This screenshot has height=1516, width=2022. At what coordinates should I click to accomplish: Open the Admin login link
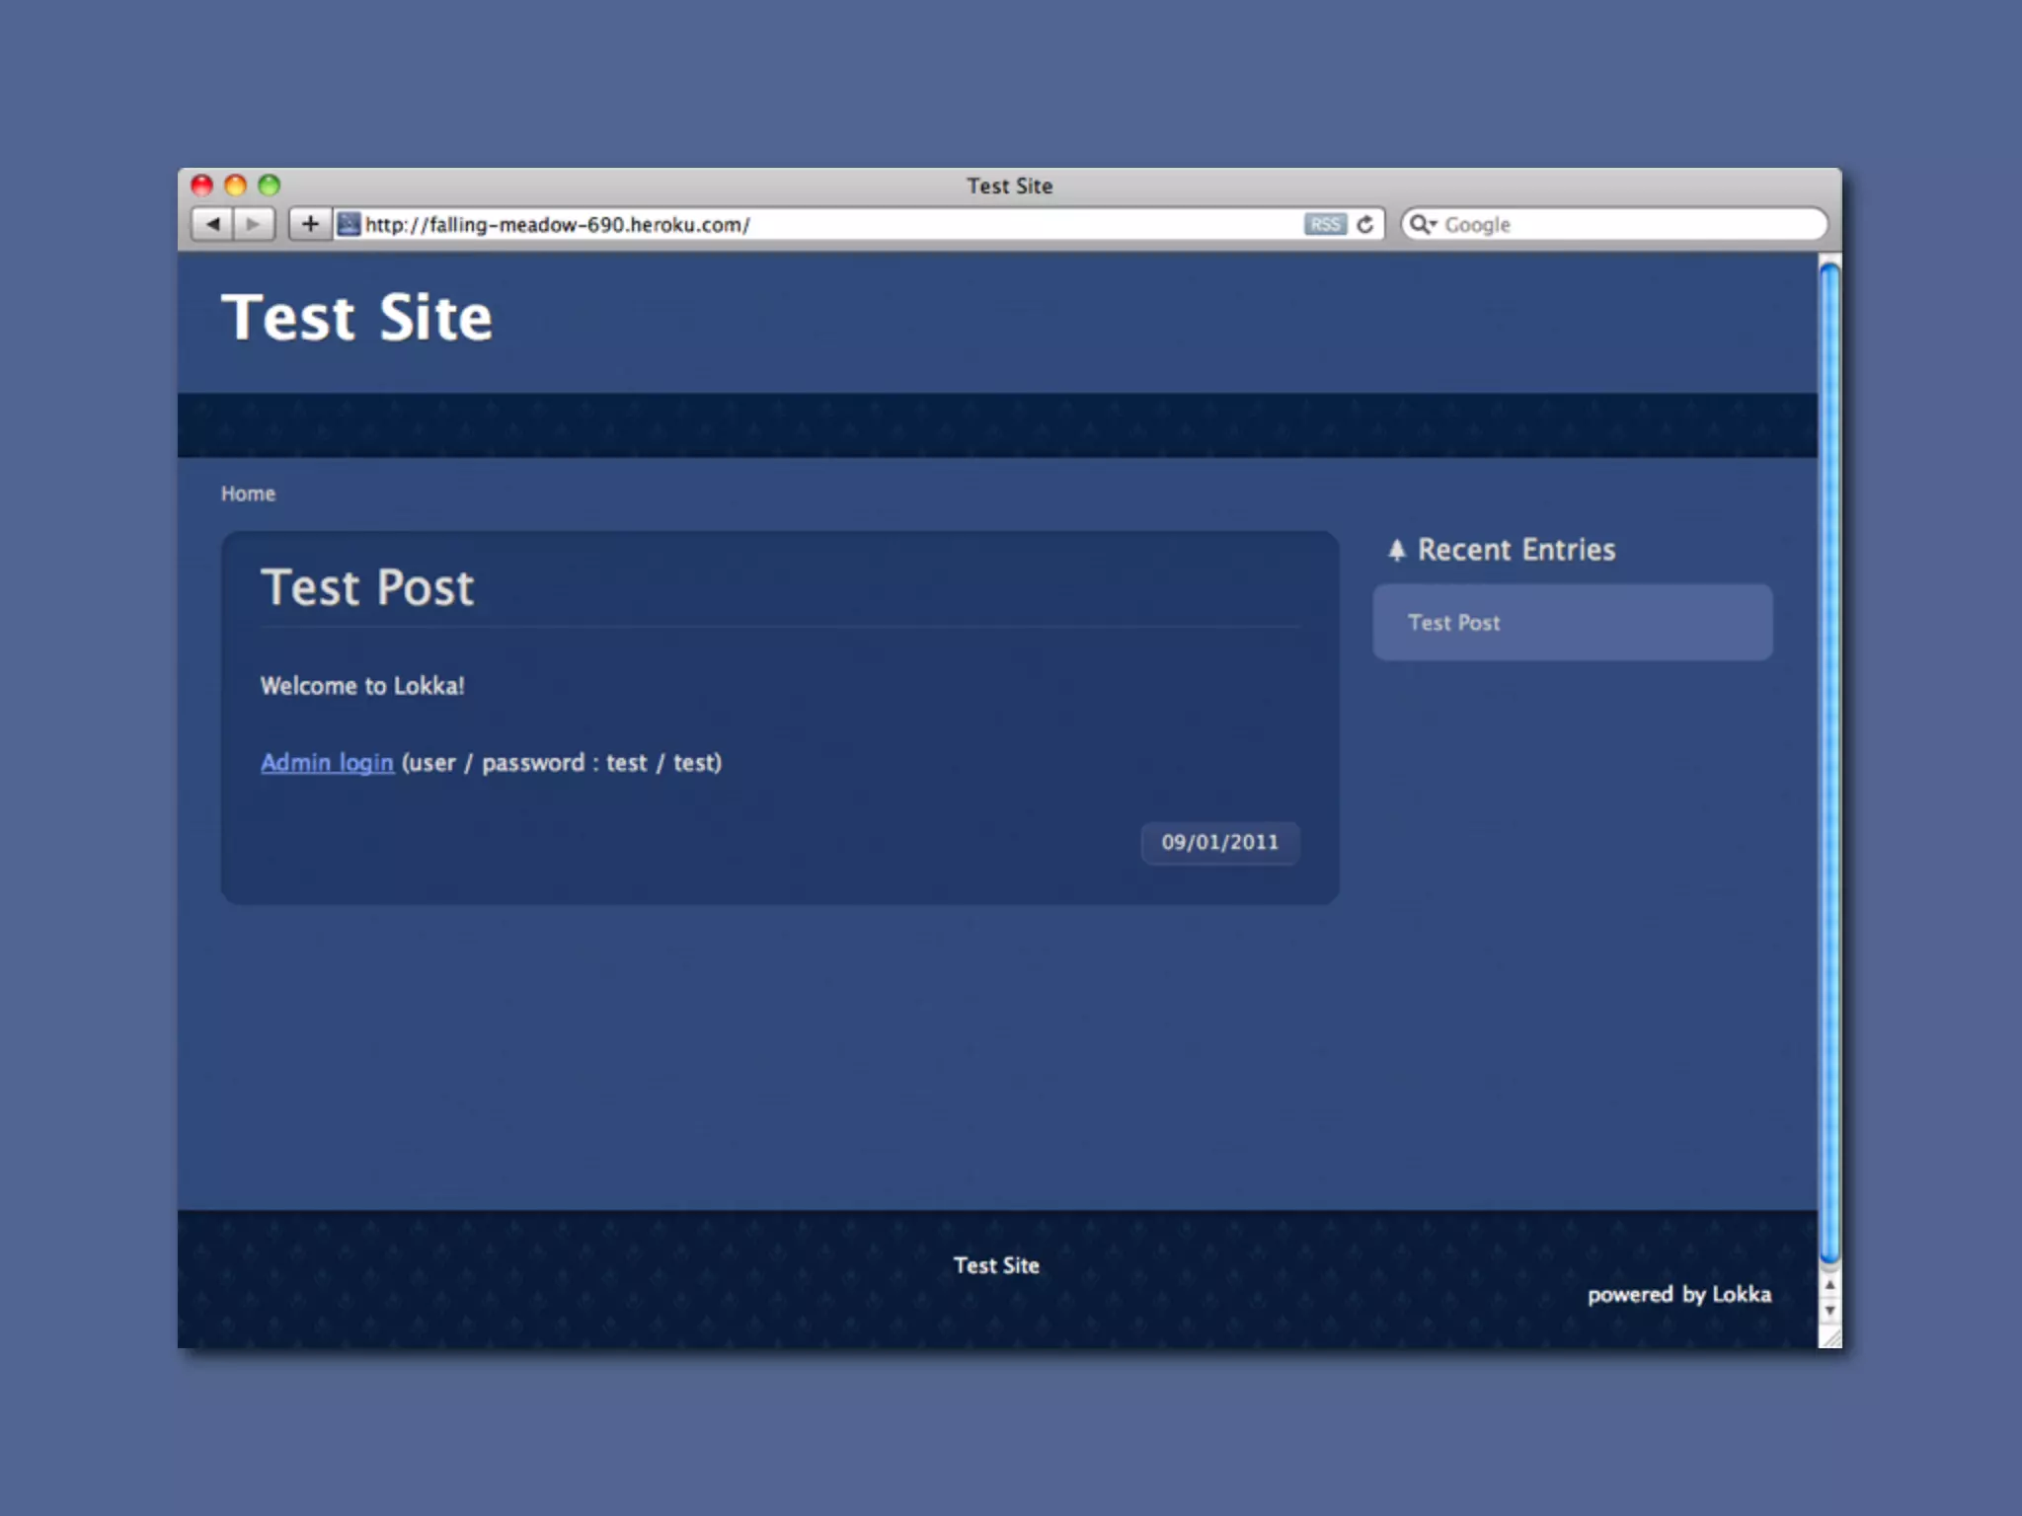click(327, 763)
